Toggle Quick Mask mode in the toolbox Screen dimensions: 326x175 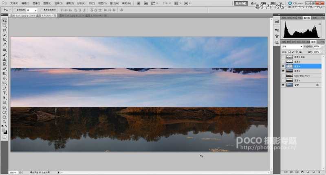[x=4, y=137]
